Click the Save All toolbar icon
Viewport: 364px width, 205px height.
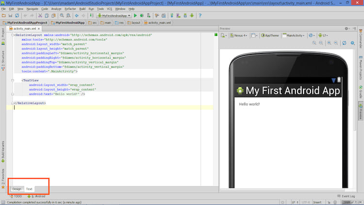[10, 16]
